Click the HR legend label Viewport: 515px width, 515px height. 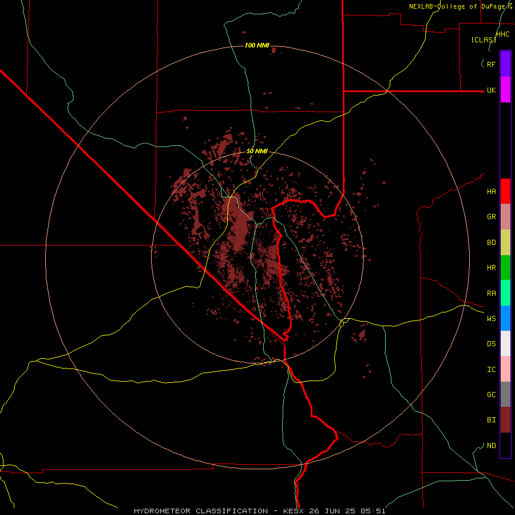click(x=491, y=268)
